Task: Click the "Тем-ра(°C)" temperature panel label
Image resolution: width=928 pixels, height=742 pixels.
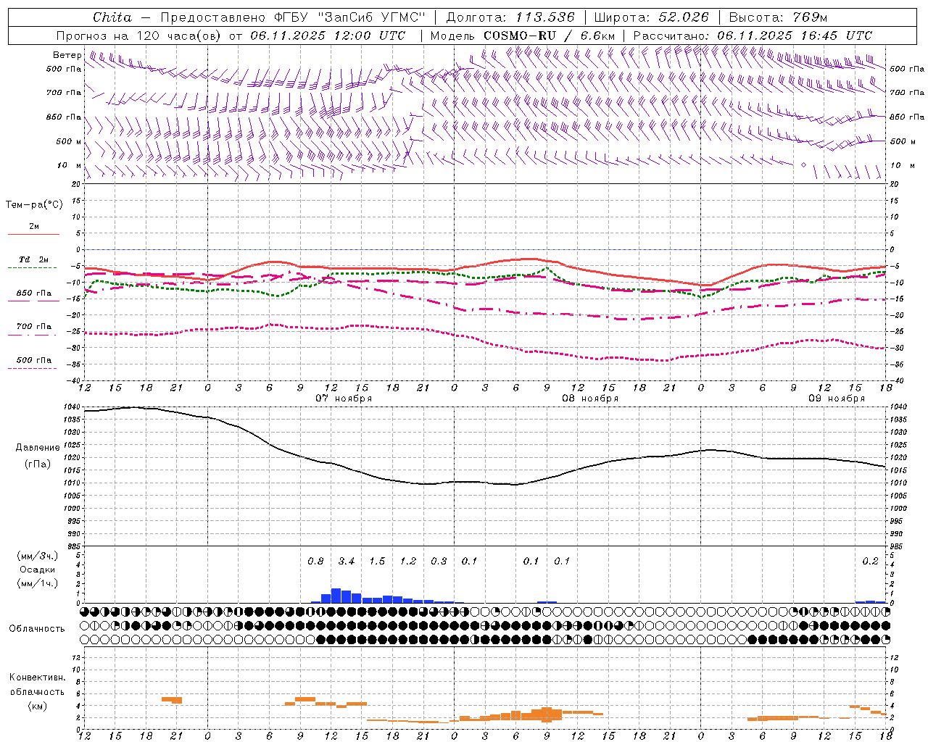Action: [x=34, y=205]
